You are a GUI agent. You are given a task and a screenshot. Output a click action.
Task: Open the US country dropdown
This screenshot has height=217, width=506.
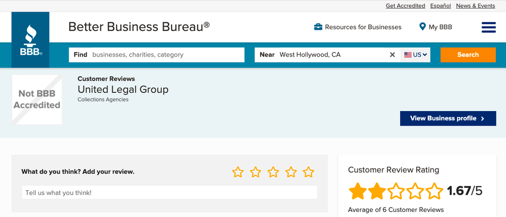(415, 55)
